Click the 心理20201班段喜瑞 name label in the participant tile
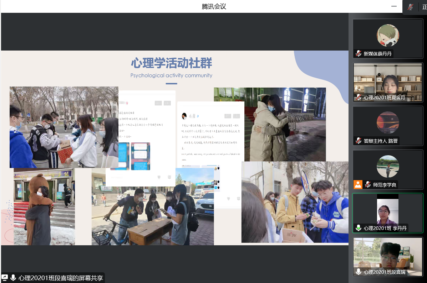 click(384, 272)
